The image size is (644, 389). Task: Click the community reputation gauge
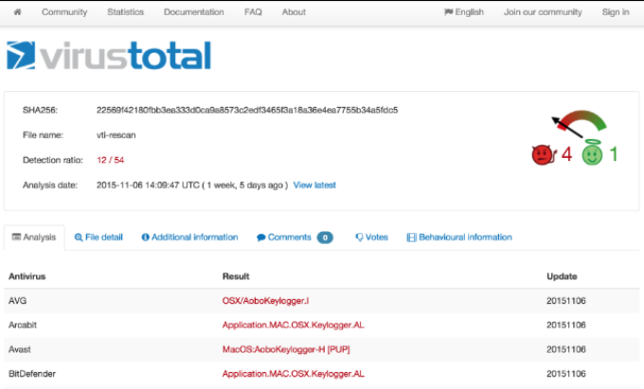pyautogui.click(x=579, y=124)
